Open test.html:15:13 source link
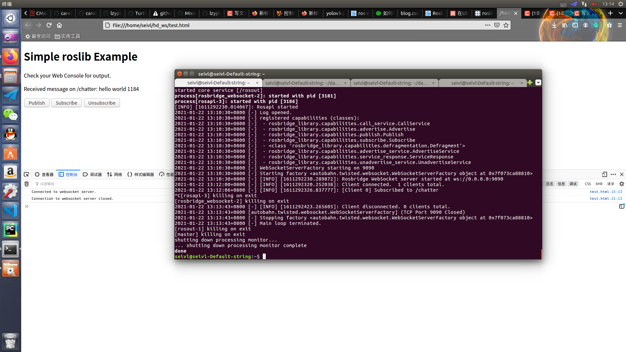 point(605,192)
